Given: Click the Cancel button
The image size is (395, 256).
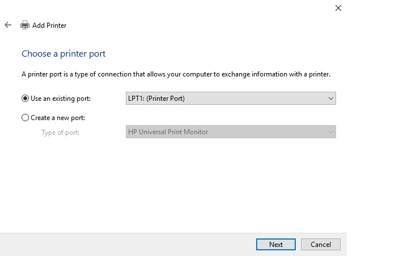Looking at the screenshot, I should coord(321,245).
